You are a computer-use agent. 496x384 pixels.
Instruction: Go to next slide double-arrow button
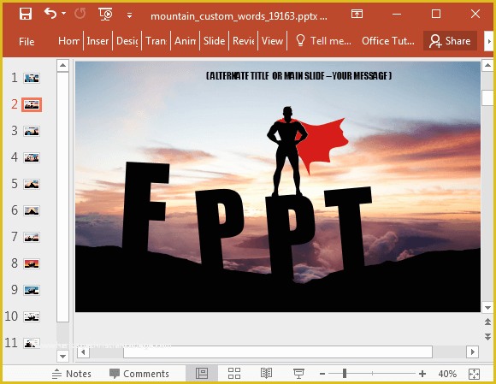click(x=487, y=337)
